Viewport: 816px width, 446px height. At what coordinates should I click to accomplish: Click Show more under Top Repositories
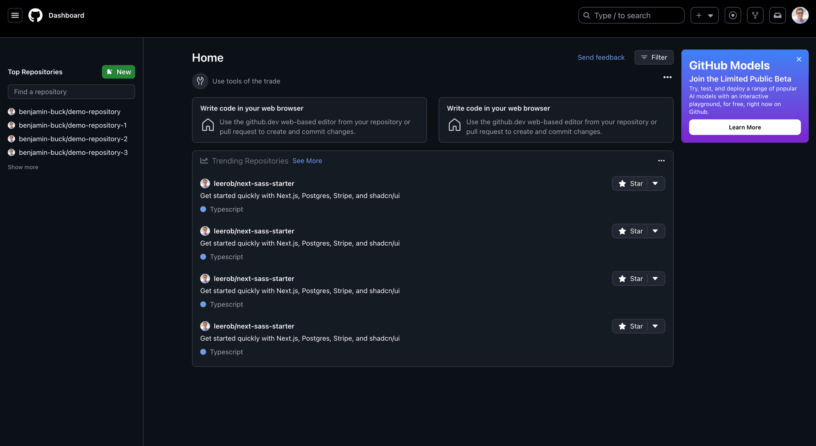coord(23,167)
